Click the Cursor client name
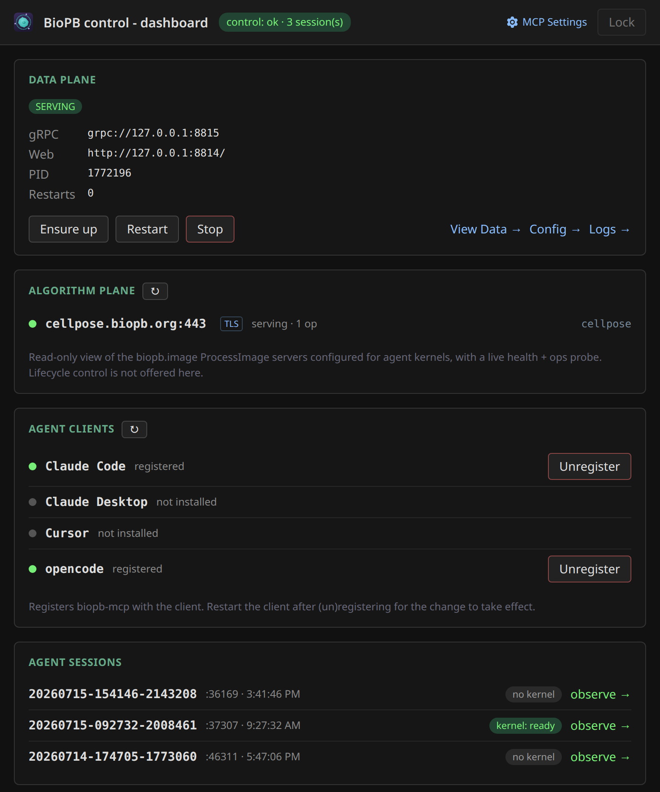Image resolution: width=660 pixels, height=792 pixels. pyautogui.click(x=67, y=533)
